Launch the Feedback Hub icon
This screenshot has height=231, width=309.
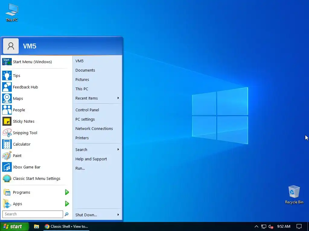[7, 87]
